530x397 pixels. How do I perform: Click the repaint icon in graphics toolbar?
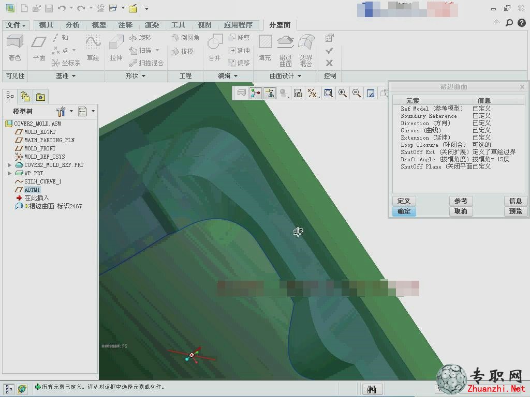[371, 93]
